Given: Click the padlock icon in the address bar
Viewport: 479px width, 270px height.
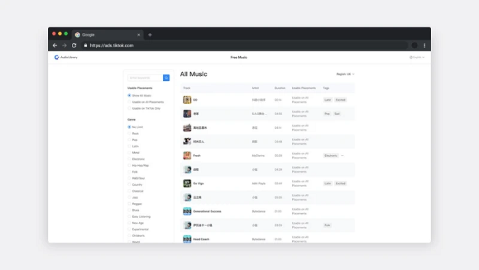Looking at the screenshot, I should pos(86,45).
